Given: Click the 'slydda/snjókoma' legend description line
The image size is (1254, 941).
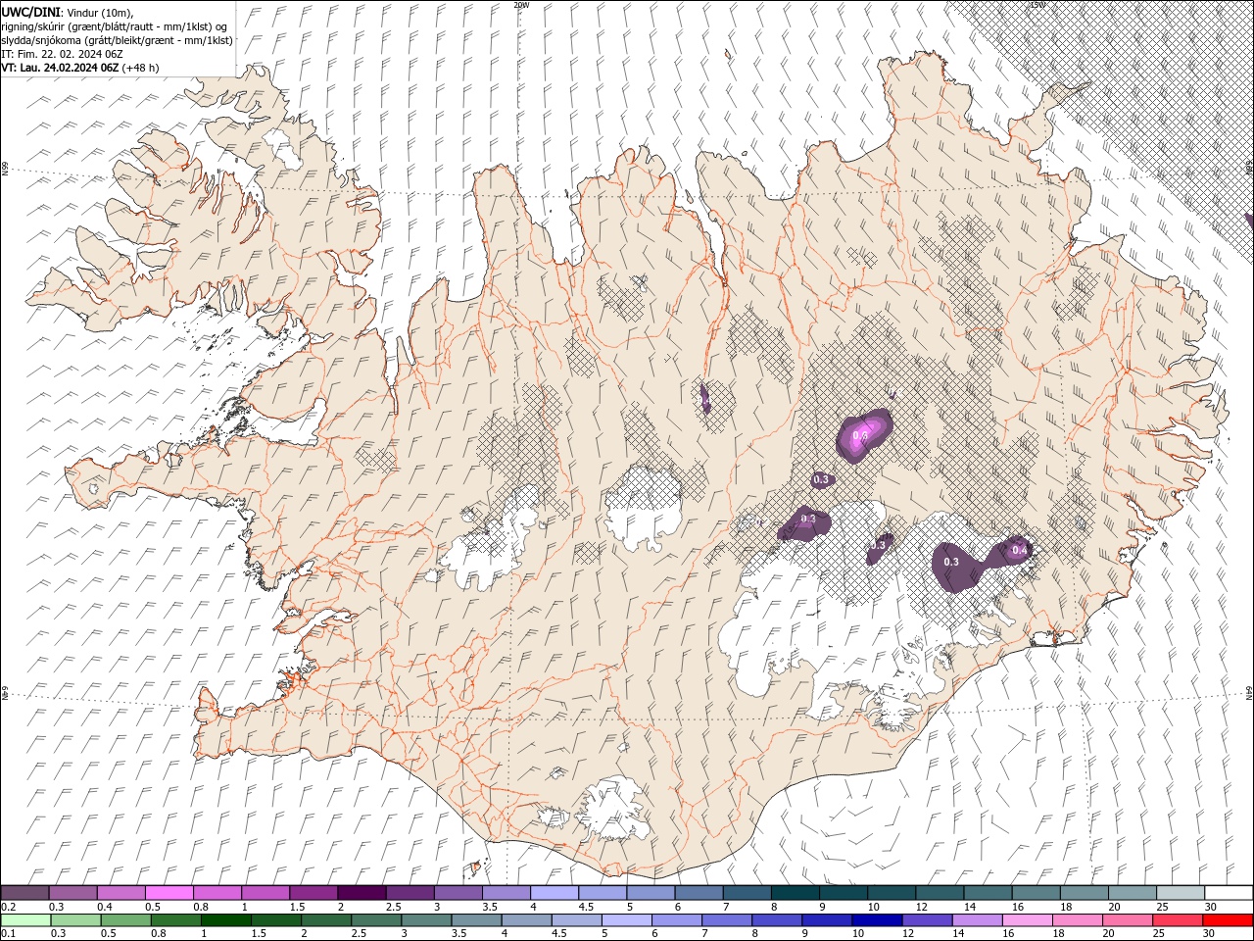Looking at the screenshot, I should coord(118,40).
